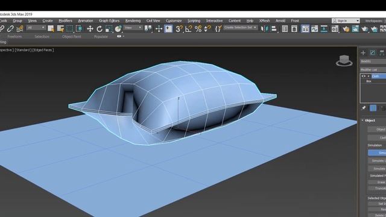Image resolution: width=386 pixels, height=217 pixels.
Task: Choose the Rectangular Selection Region tool
Action: tap(70, 29)
